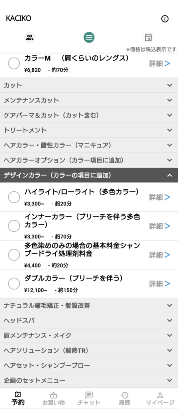Viewport: 178px width, 417px height.
Task: Select ダブルカラー radio button
Action: [14, 284]
